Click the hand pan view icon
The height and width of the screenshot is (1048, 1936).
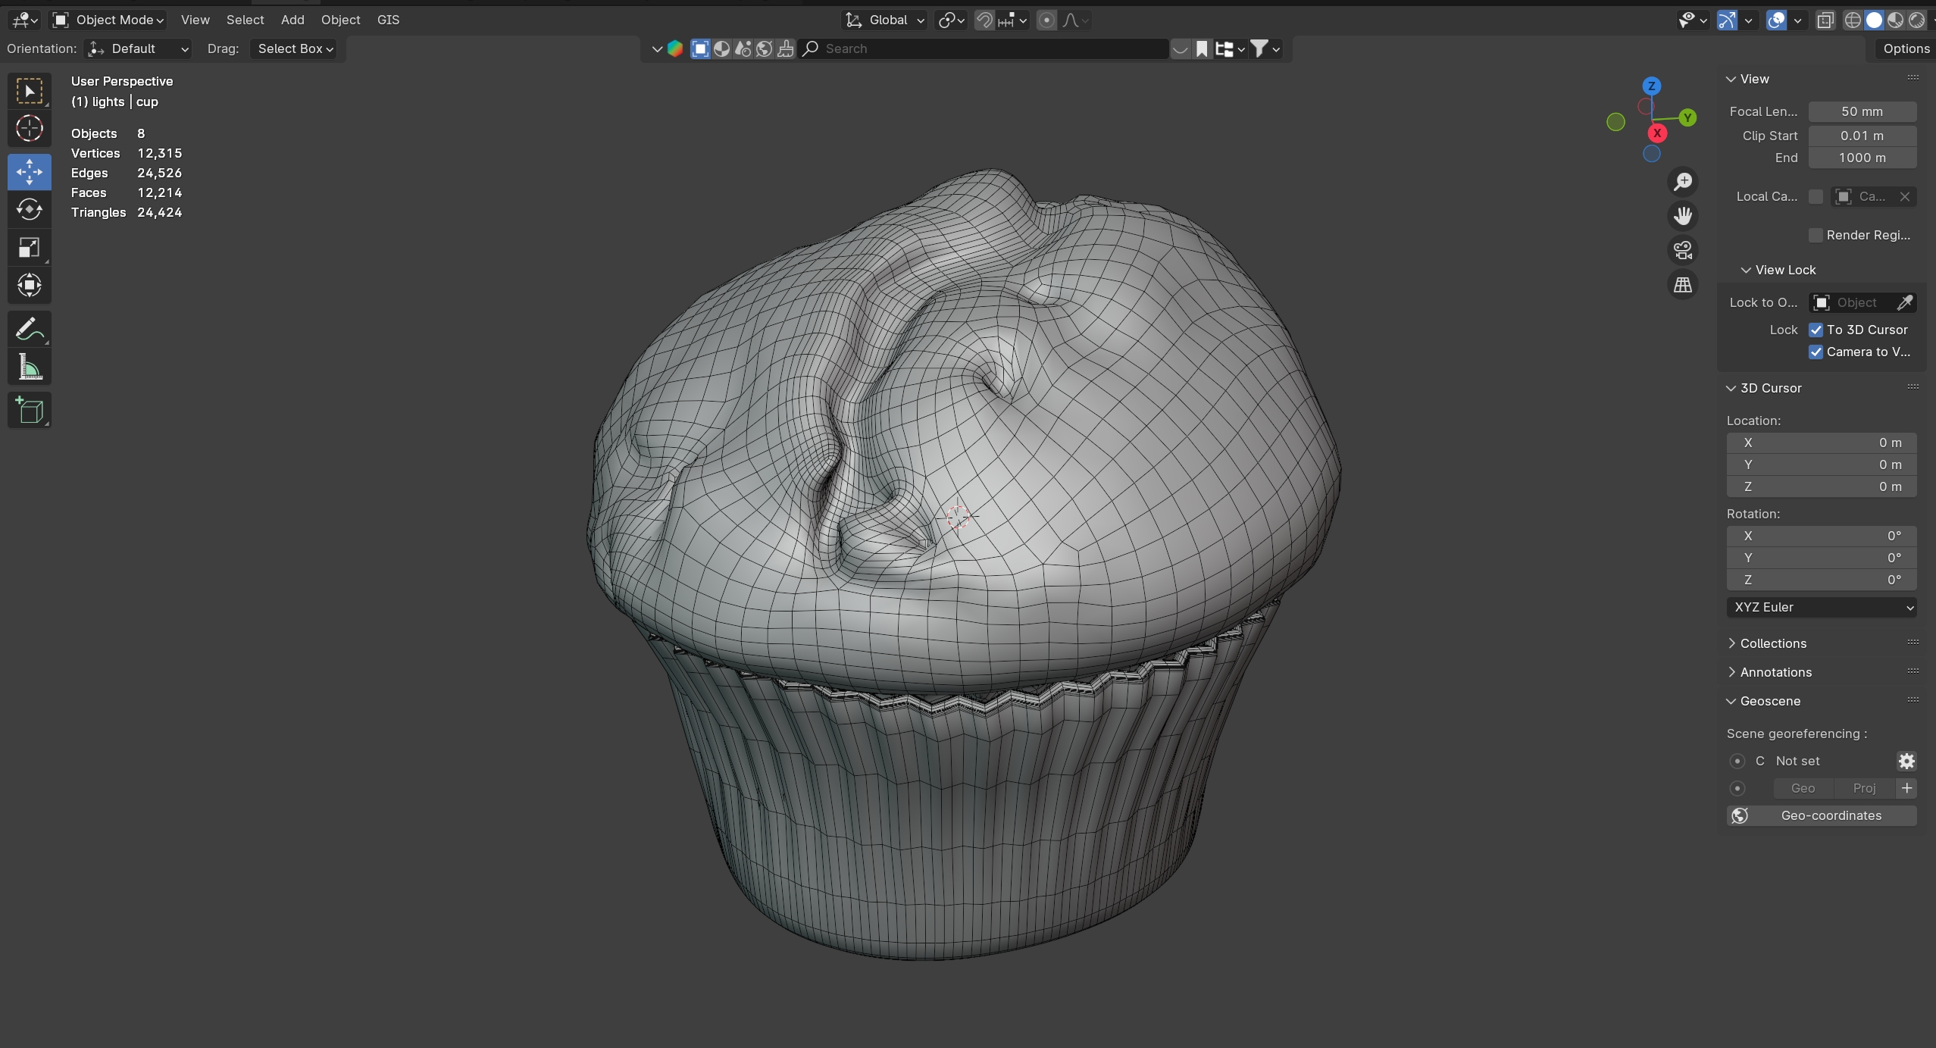click(x=1682, y=216)
